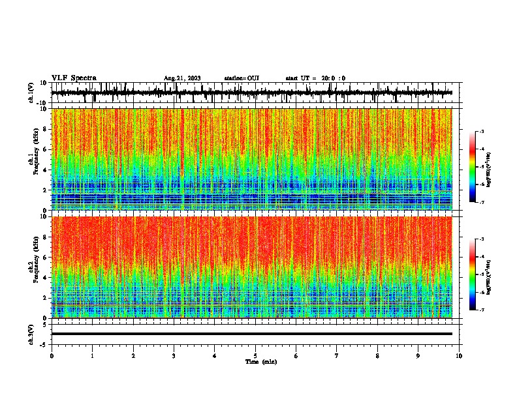Click the time-axis tick label "7"
The width and height of the screenshot is (517, 399).
(x=337, y=356)
